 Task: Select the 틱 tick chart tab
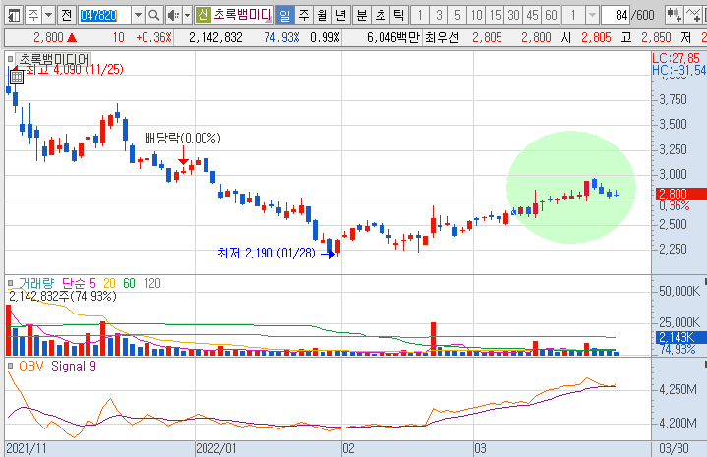click(399, 16)
